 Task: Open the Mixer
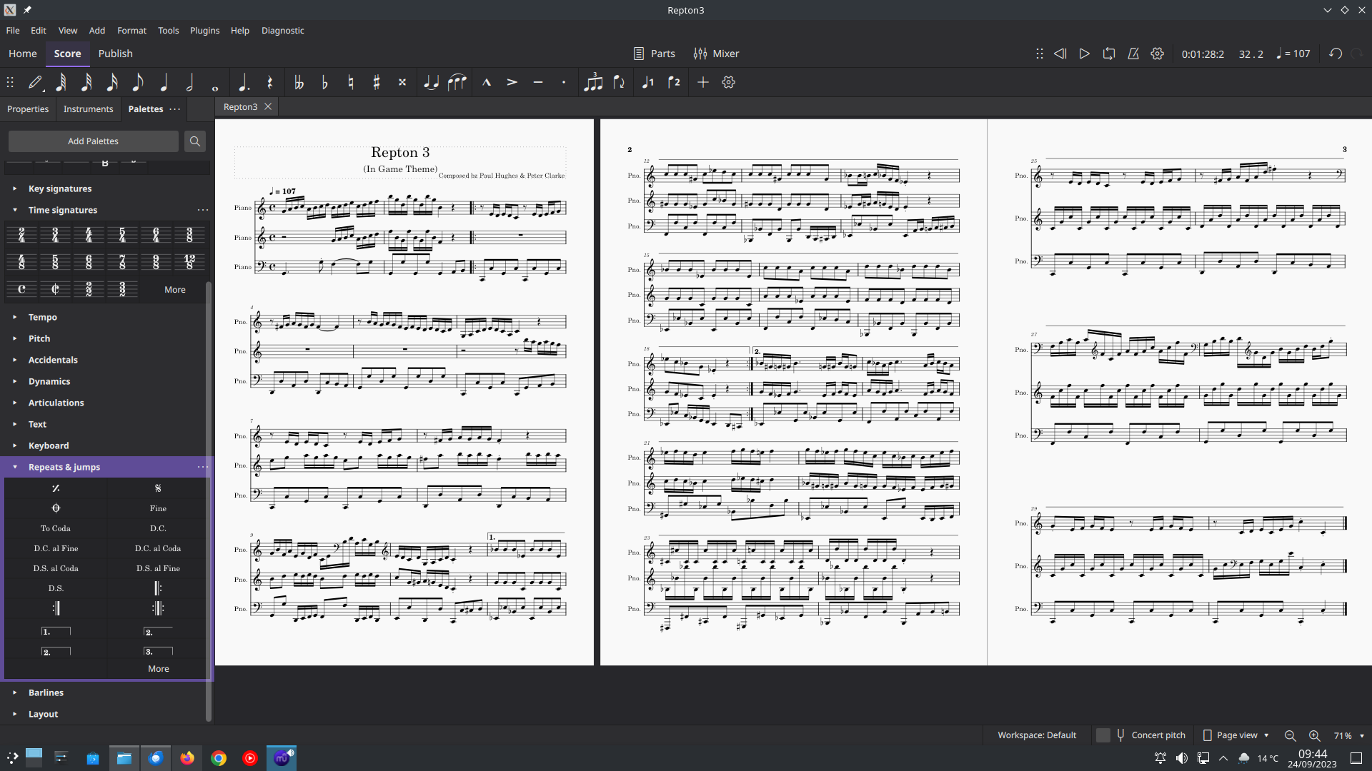(x=716, y=54)
